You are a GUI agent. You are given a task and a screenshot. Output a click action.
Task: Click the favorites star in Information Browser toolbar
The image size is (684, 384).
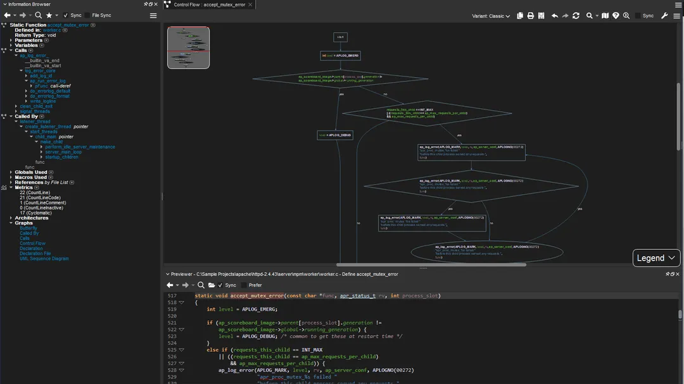49,15
